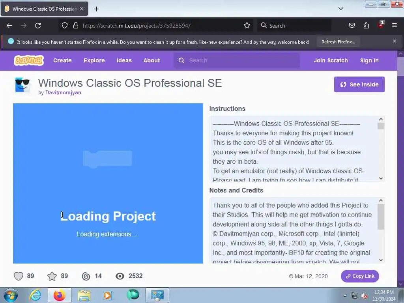Screen dimensions: 404x303
Task: Open Davitmomjyan's profile link
Action: [x=63, y=92]
